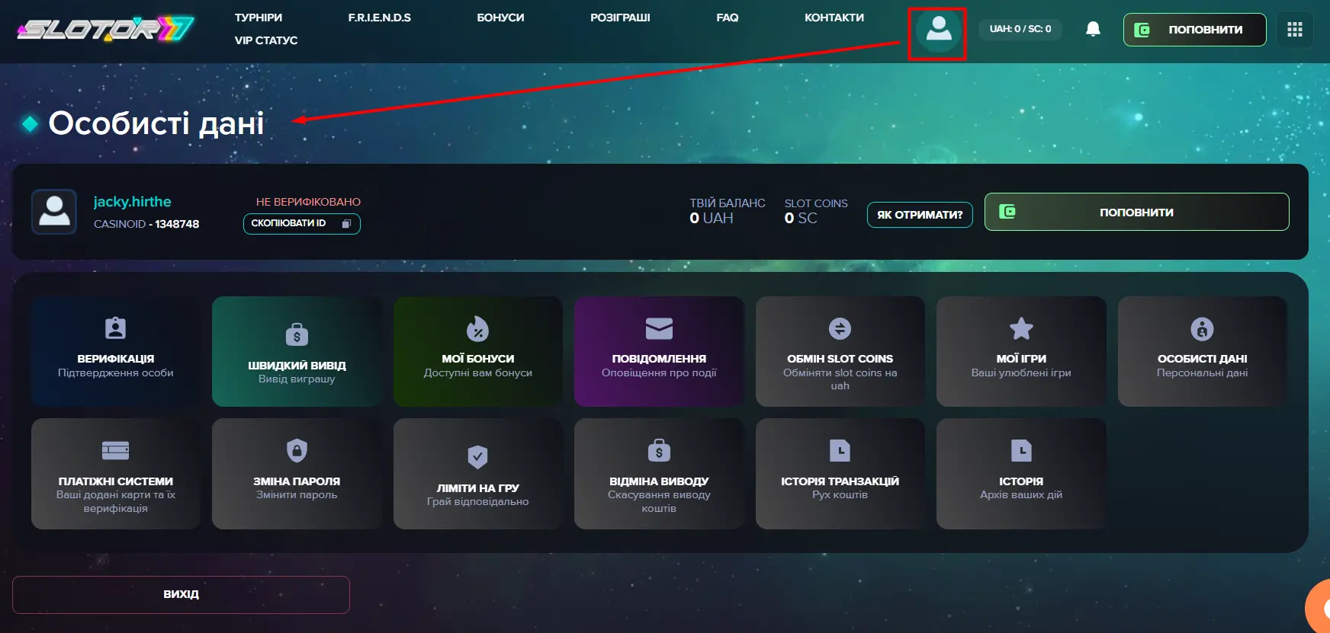Click the CASINOID - 1348748 text
1330x633 pixels.
(146, 224)
